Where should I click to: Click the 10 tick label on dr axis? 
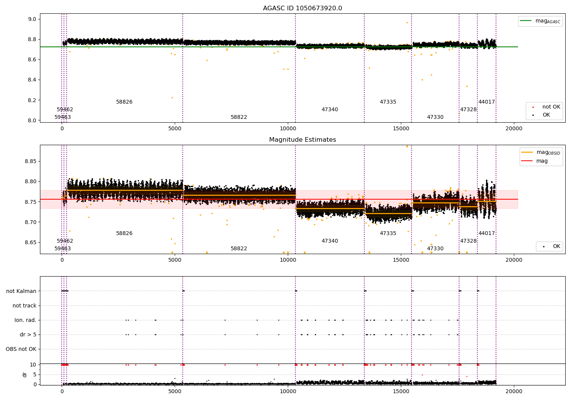click(x=33, y=365)
